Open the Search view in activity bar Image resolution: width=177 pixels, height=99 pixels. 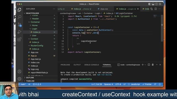point(19,17)
